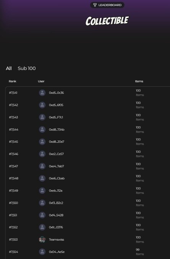Click the avatar icon of user 0x04...Ae5e
The width and height of the screenshot is (170, 259).
click(42, 252)
